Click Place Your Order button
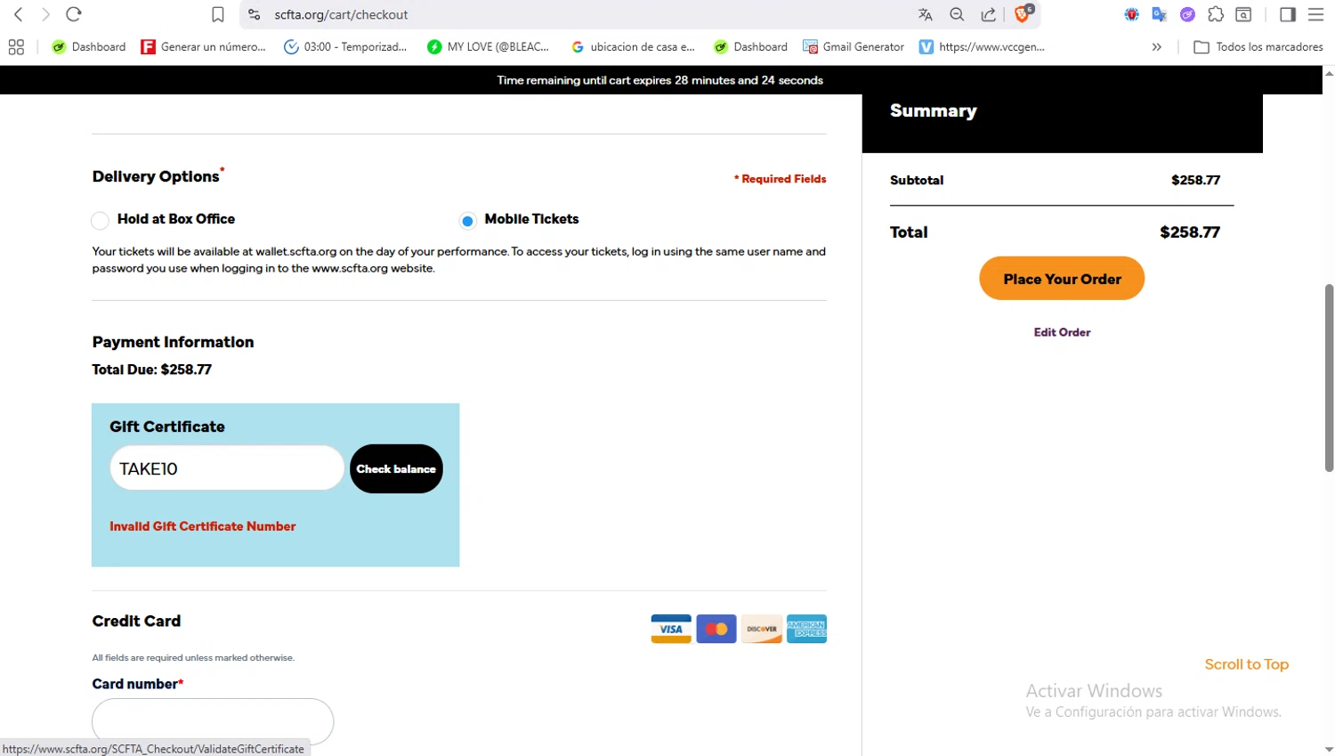Image resolution: width=1335 pixels, height=756 pixels. pyautogui.click(x=1062, y=279)
